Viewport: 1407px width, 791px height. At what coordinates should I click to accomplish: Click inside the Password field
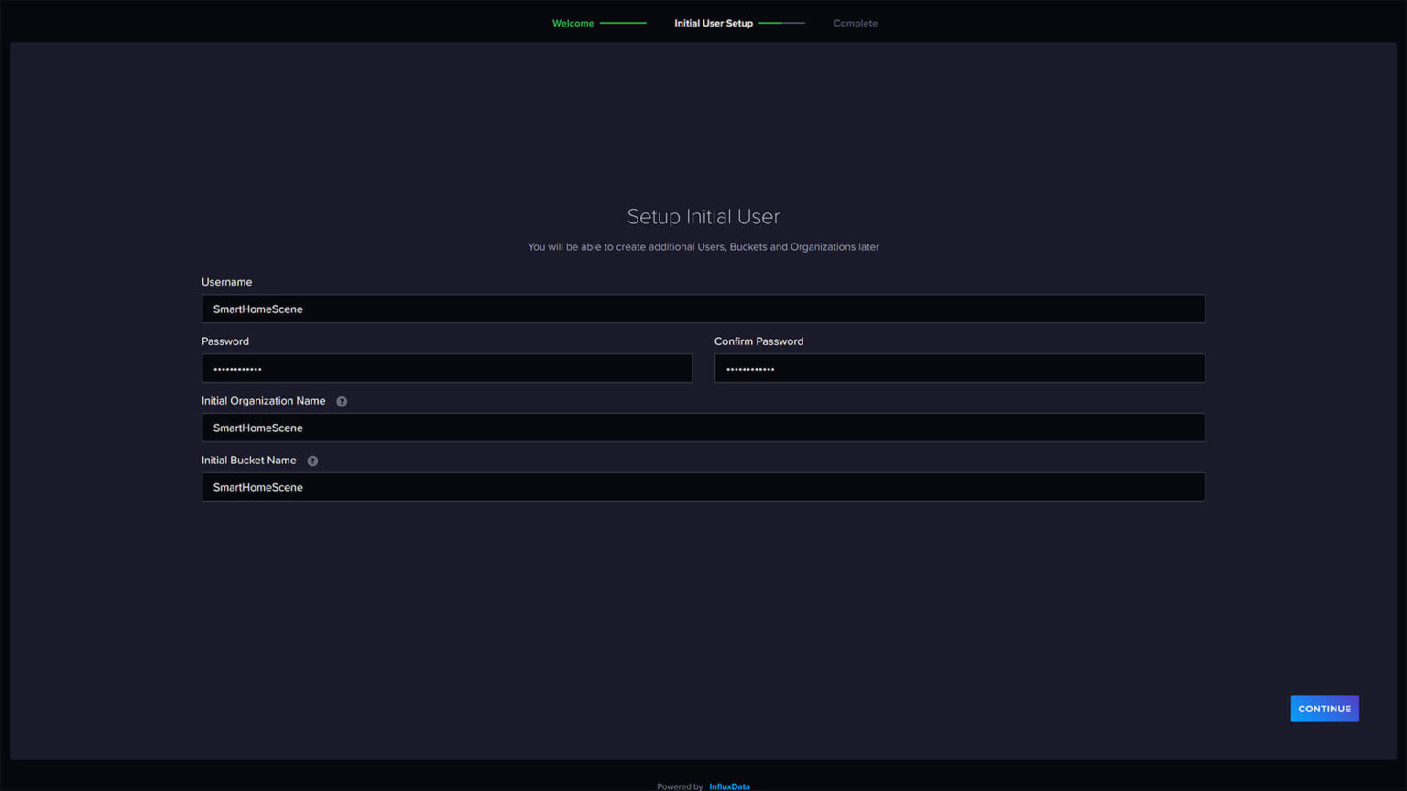[x=447, y=368]
